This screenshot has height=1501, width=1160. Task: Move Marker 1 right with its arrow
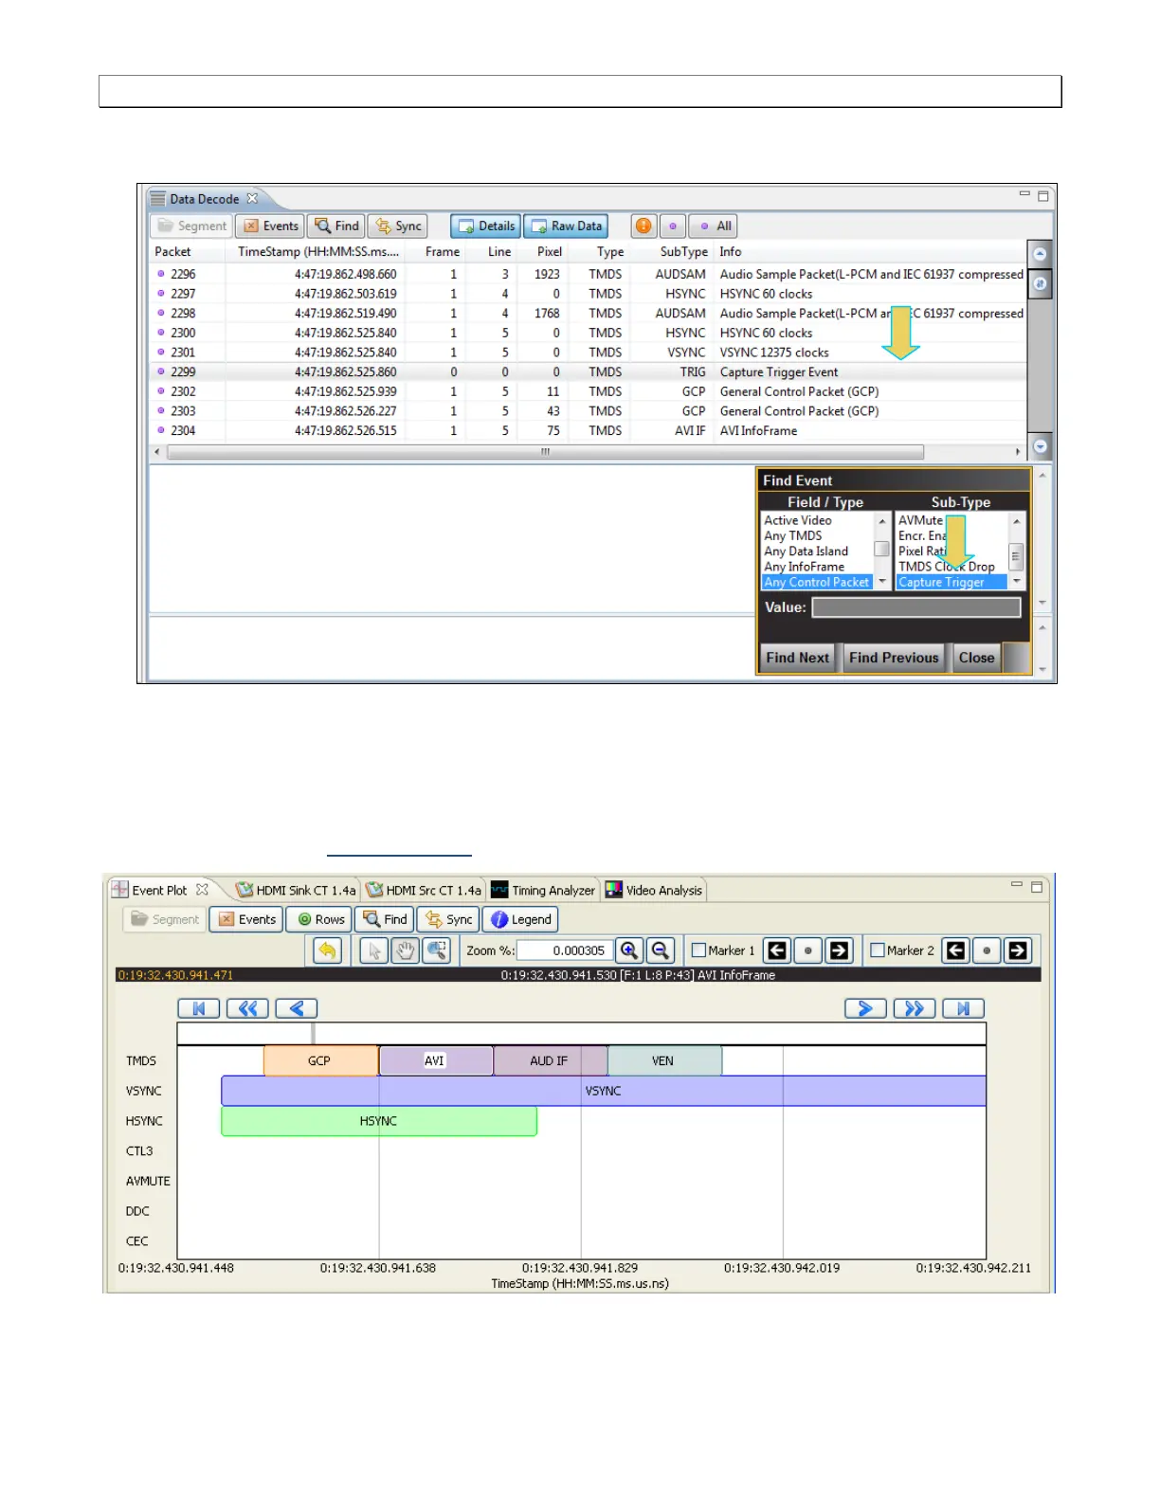[839, 950]
